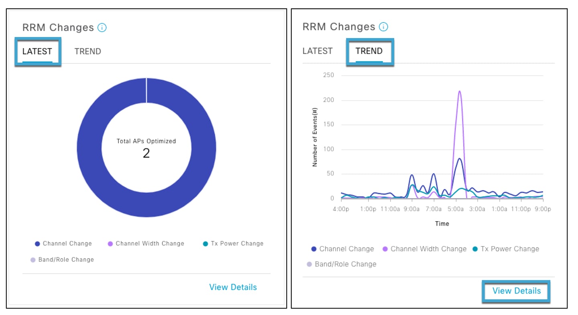
Task: Open the RRM Changes info tooltip on right panel
Action: [383, 26]
